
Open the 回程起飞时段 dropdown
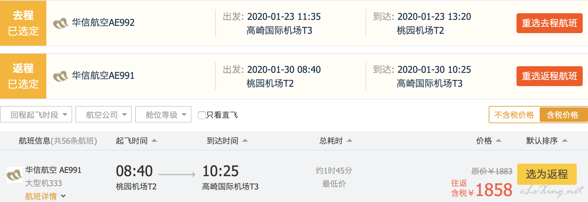(36, 115)
